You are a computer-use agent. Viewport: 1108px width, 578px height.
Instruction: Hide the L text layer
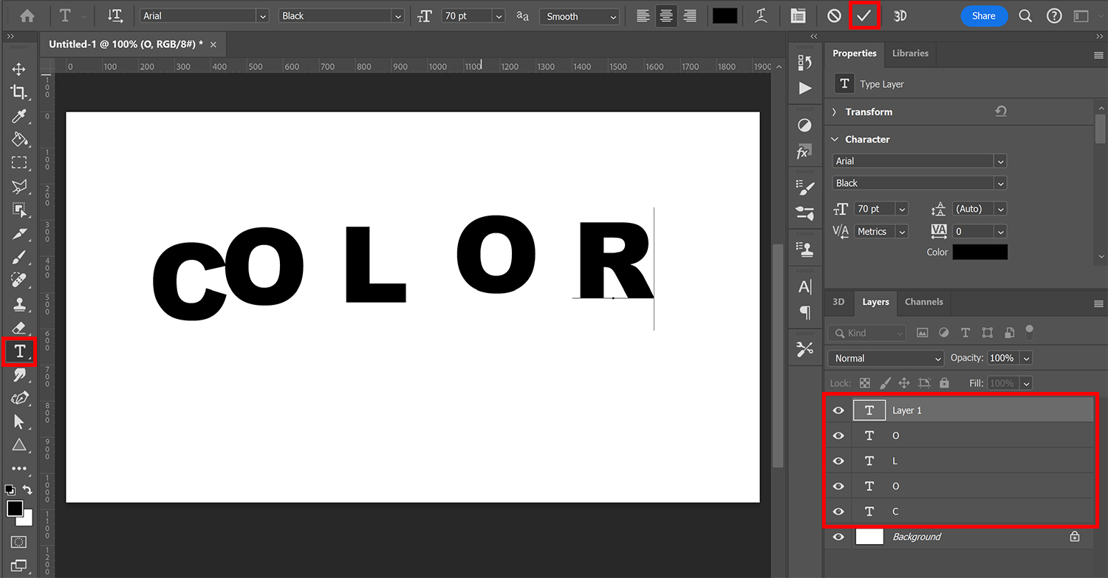[x=838, y=460]
